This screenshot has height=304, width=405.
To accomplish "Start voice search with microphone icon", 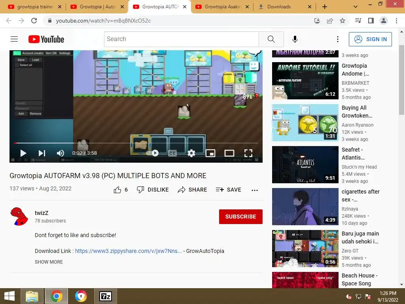I will [x=295, y=39].
